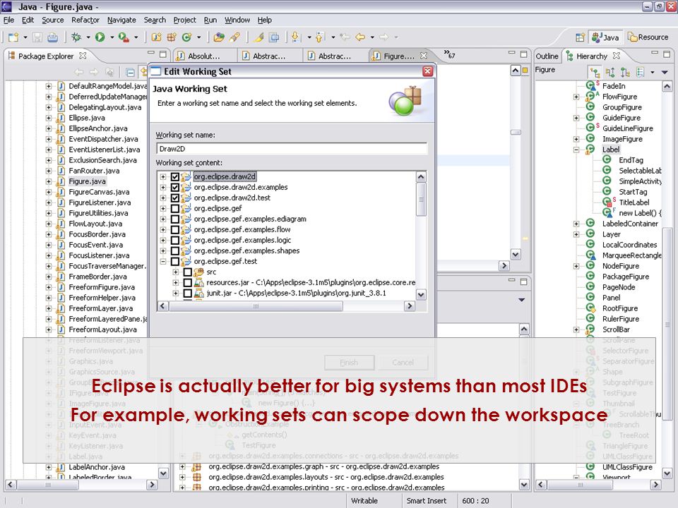Collapse the org.eclipse.gef.test tree node
Viewport: 678px width, 508px height.
pos(163,261)
